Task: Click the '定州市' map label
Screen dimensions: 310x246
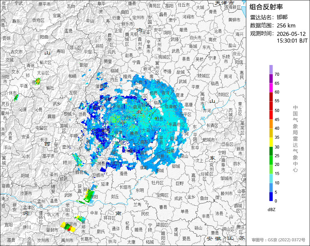Action: tap(138, 17)
